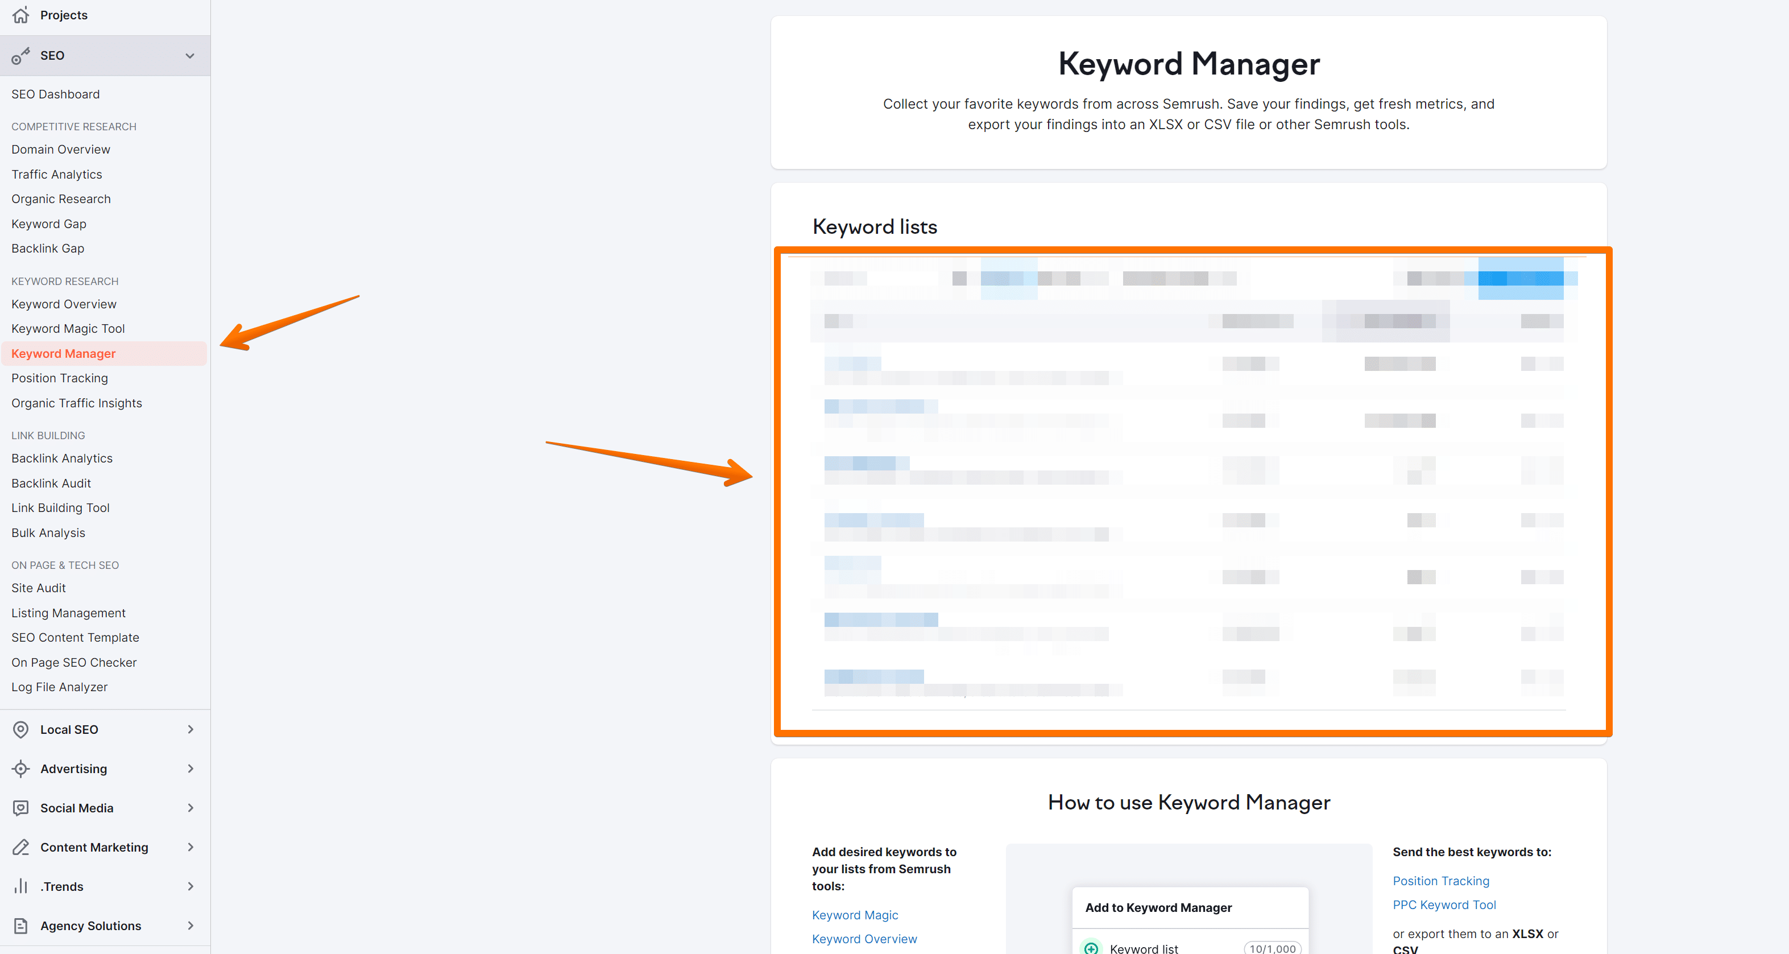Open Organic Traffic Insights
The height and width of the screenshot is (954, 1789).
coord(76,404)
